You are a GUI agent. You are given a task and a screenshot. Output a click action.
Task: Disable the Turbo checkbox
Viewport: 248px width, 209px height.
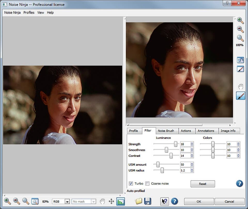(131, 183)
